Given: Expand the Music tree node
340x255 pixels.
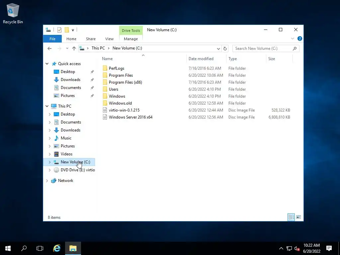Looking at the screenshot, I should click(50, 138).
